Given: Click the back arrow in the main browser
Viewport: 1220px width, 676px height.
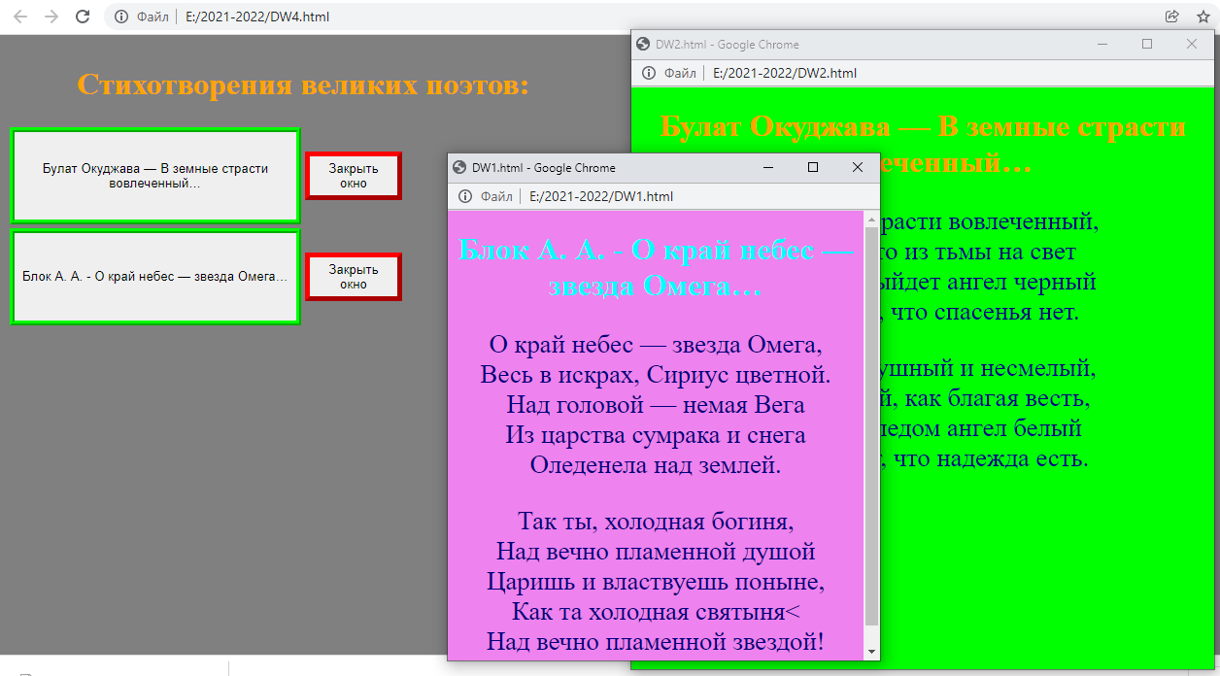Looking at the screenshot, I should [x=20, y=17].
